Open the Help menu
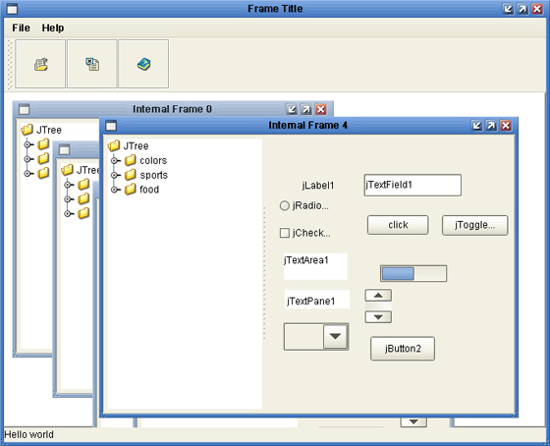The width and height of the screenshot is (550, 446). point(53,28)
